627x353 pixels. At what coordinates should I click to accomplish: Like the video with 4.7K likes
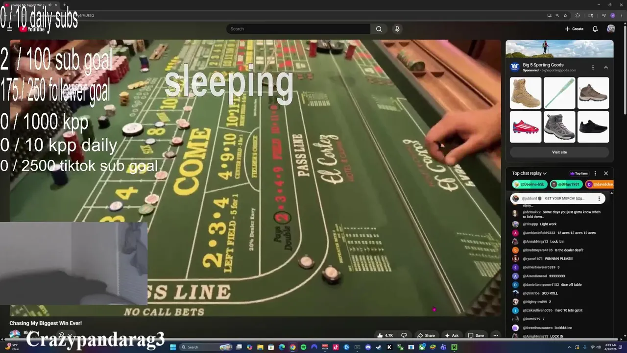click(386, 335)
